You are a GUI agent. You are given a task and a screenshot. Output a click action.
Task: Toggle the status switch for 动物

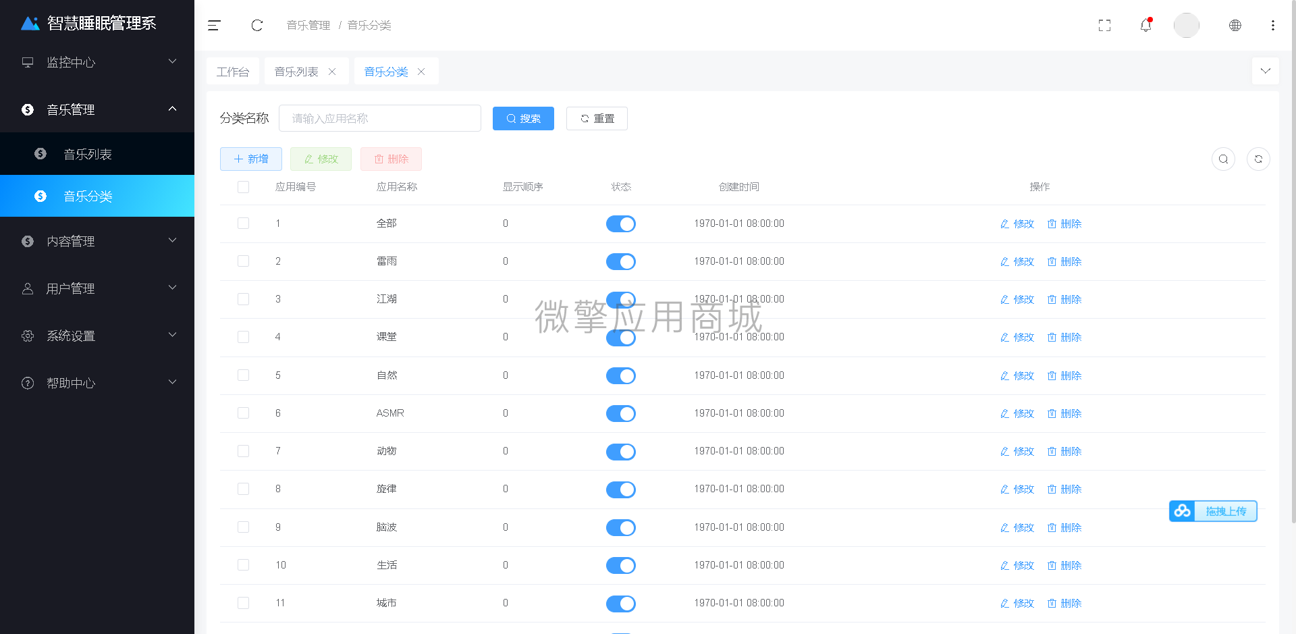(x=621, y=452)
